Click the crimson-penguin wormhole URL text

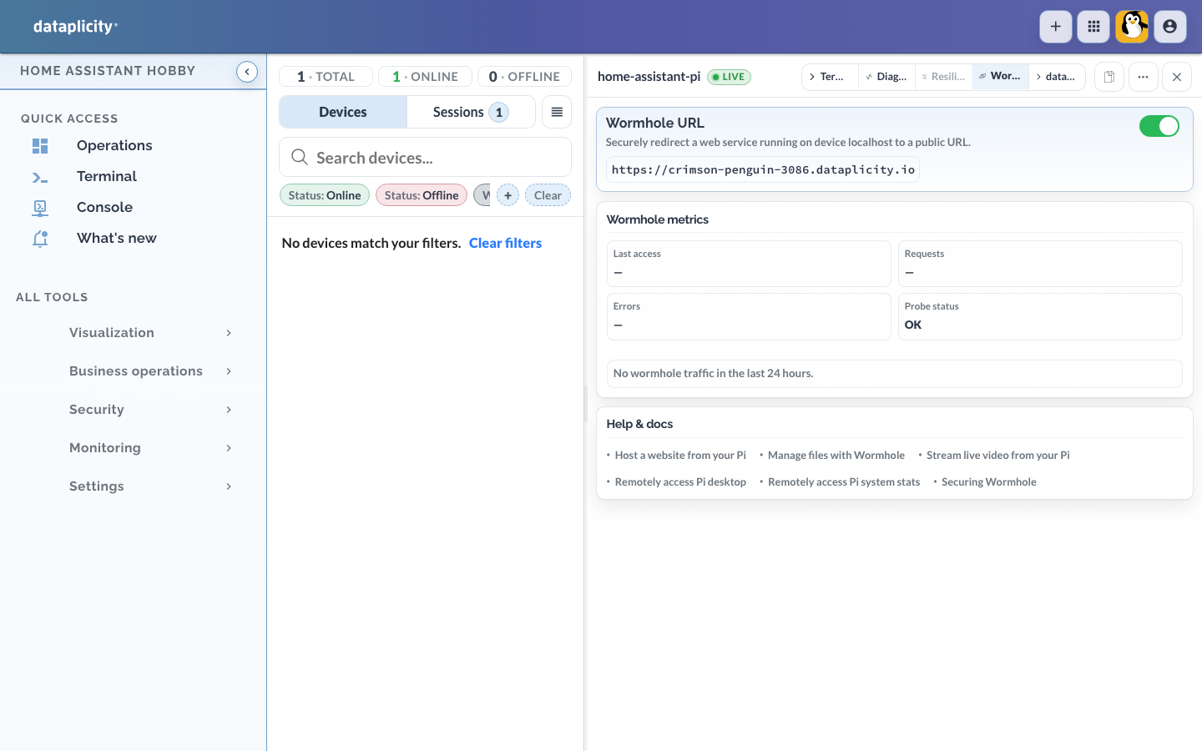[x=763, y=170]
